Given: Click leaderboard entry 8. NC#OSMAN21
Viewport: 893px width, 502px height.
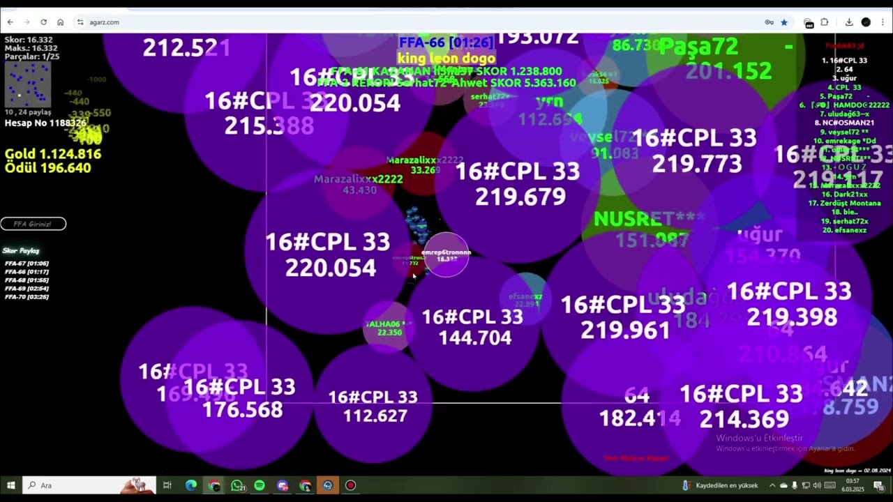Looking at the screenshot, I should pos(844,123).
